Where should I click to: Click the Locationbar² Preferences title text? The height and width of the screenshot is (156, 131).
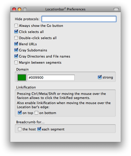[x=65, y=9]
